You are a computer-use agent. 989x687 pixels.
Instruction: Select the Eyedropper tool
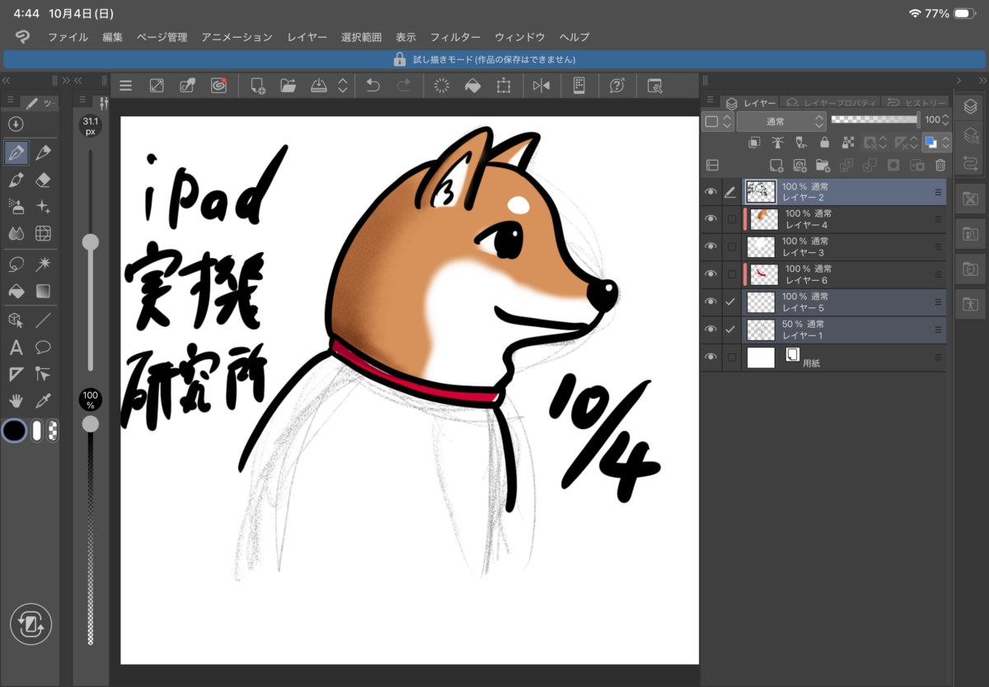click(44, 400)
